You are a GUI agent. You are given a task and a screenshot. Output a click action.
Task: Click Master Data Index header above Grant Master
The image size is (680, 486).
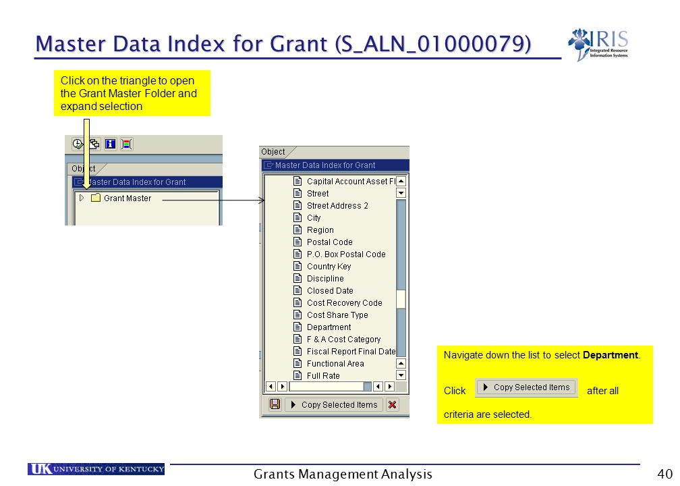pyautogui.click(x=147, y=182)
